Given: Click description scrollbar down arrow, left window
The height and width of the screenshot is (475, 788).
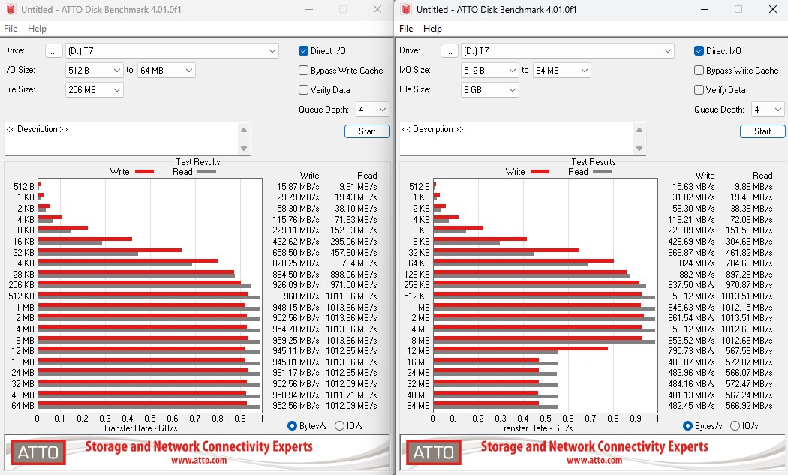Looking at the screenshot, I should point(244,149).
